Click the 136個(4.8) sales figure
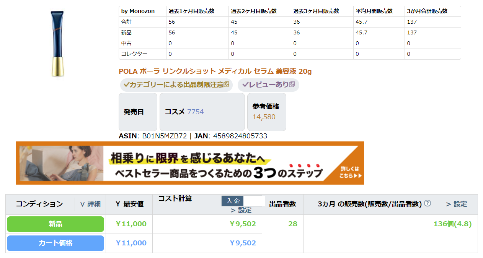Image resolution: width=483 pixels, height=258 pixels. (452, 224)
